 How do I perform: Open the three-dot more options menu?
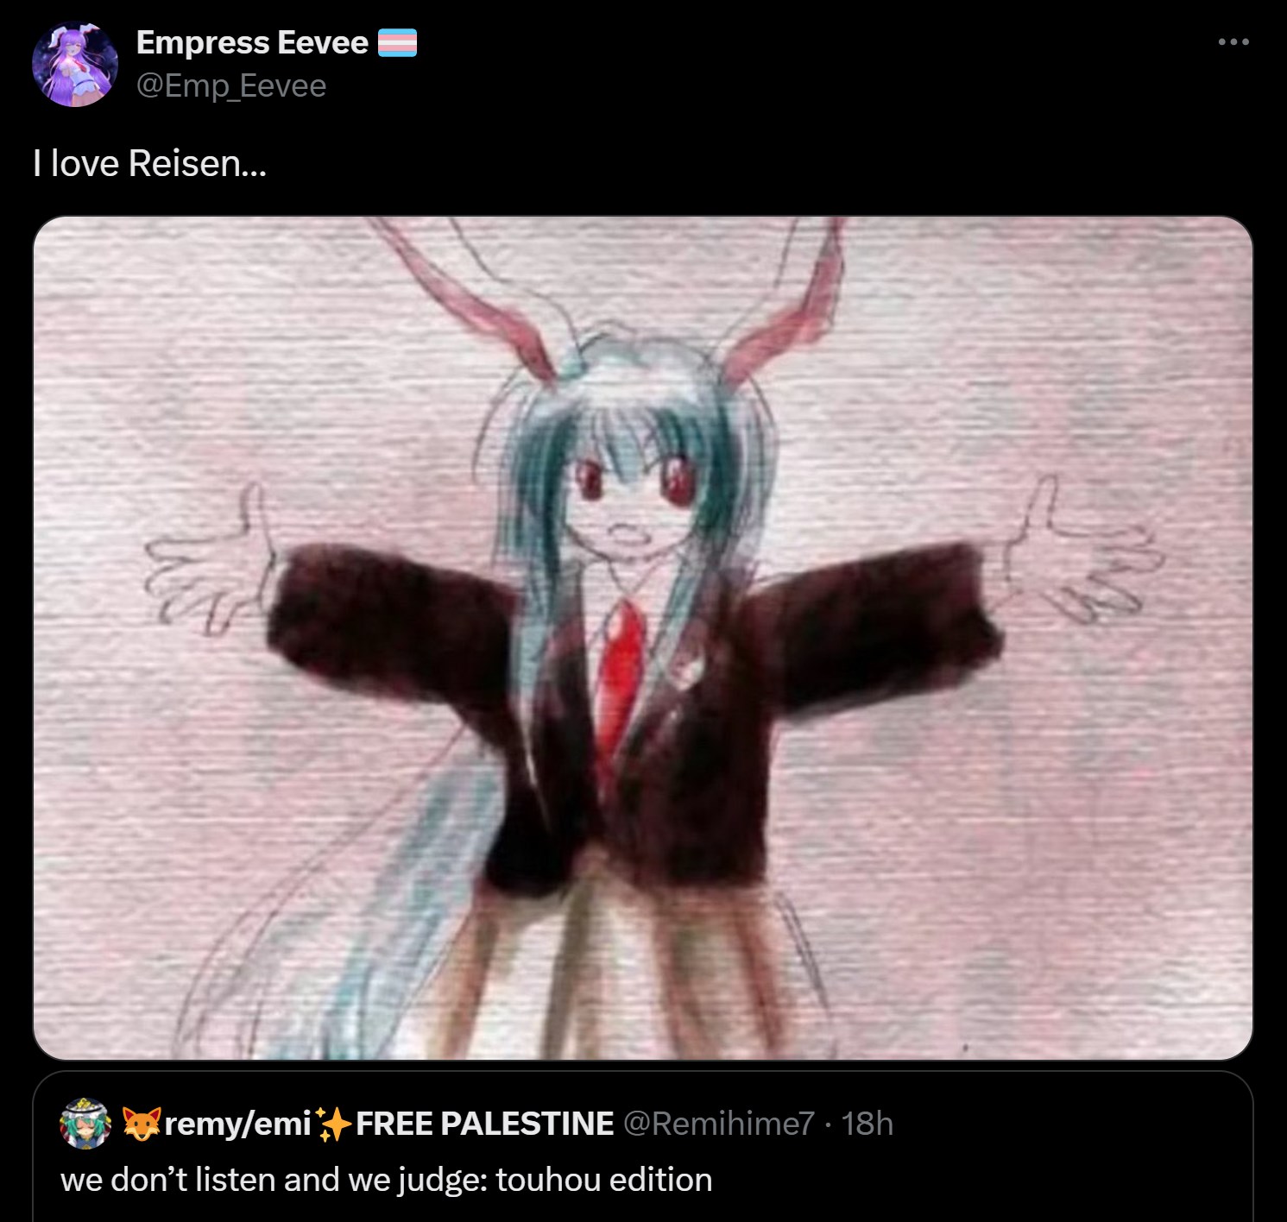(x=1233, y=41)
